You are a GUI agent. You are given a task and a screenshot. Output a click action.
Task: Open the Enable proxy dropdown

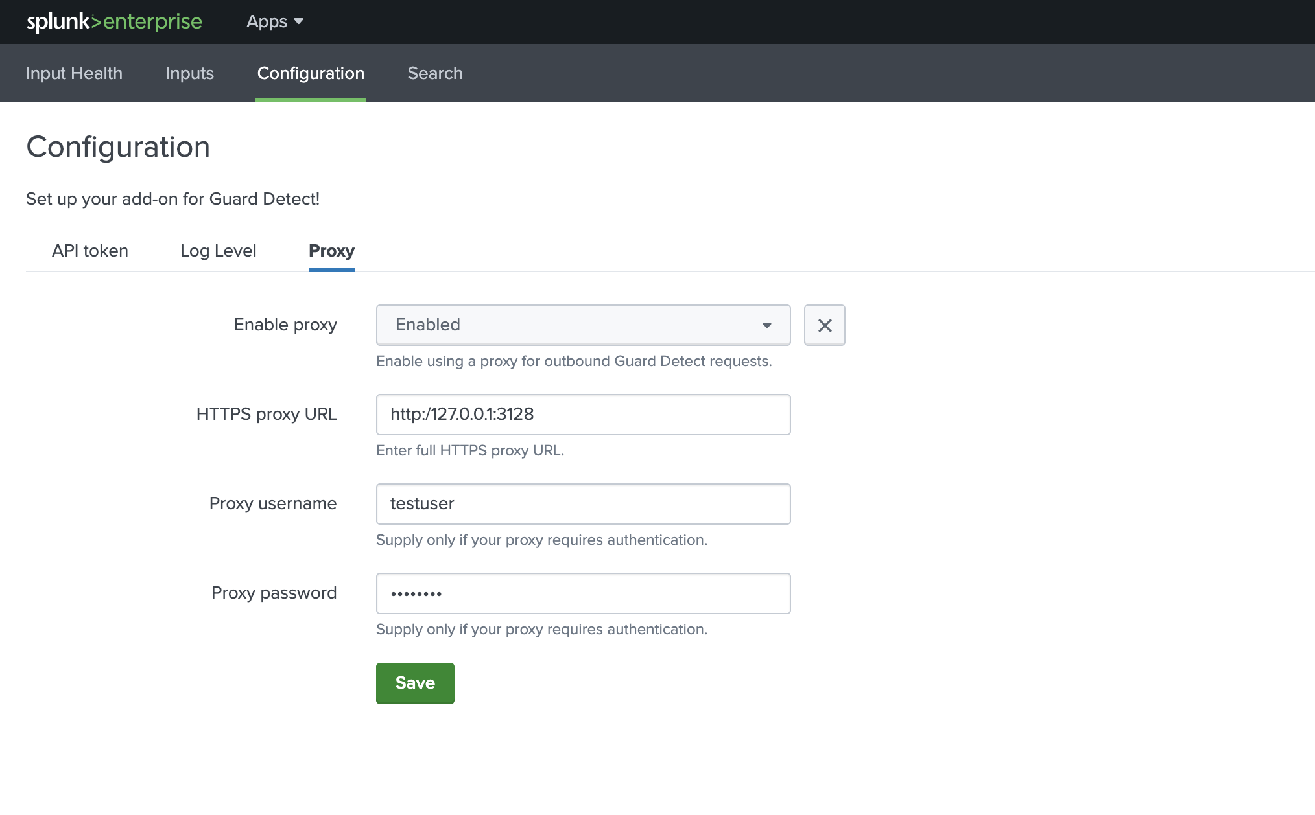pos(582,325)
